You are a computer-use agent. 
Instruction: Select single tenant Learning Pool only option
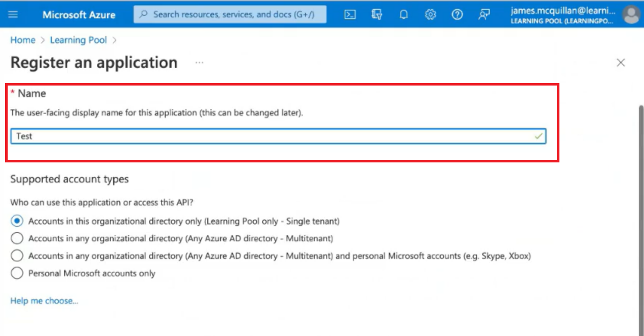pyautogui.click(x=17, y=221)
